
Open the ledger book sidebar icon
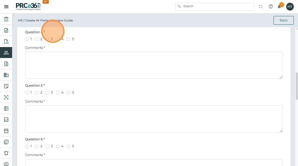coord(6,109)
